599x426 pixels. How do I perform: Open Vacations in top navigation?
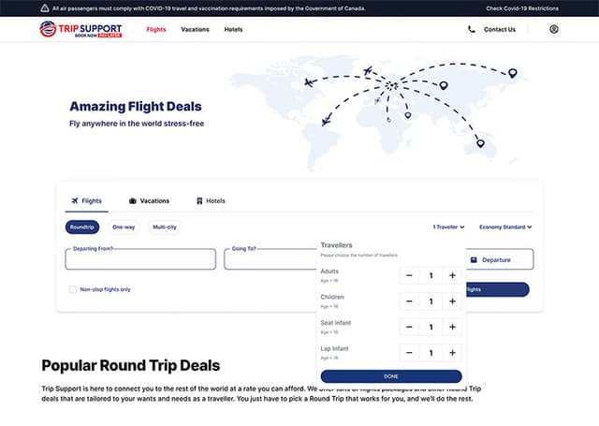point(196,29)
